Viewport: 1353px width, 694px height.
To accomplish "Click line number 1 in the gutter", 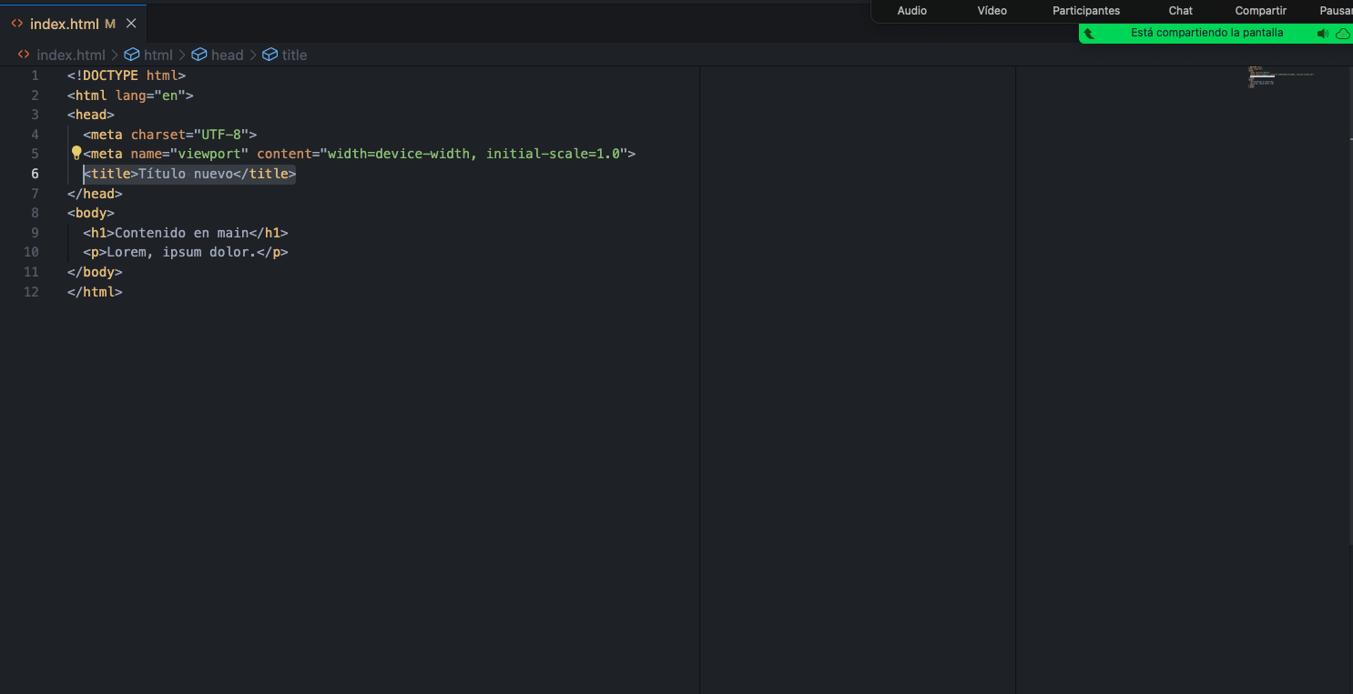I will point(35,75).
